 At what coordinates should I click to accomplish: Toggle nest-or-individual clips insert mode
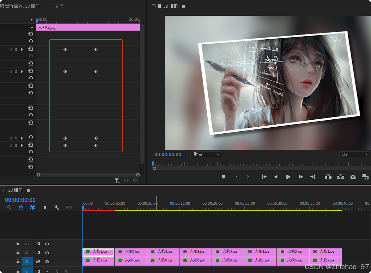click(9, 208)
